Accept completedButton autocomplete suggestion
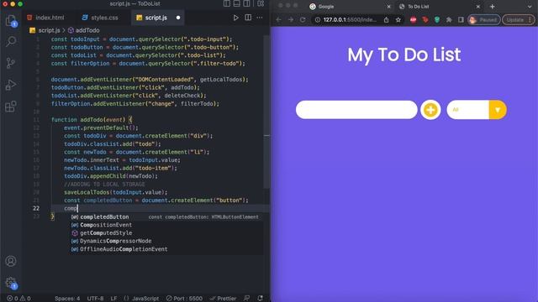This screenshot has width=538, height=302. 166,216
